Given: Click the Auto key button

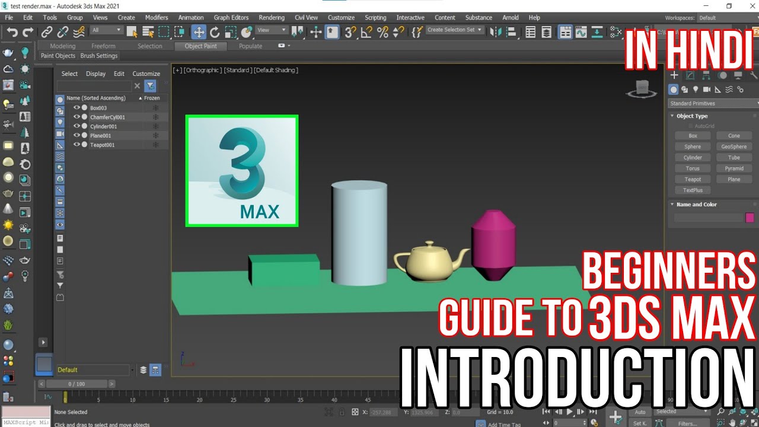Looking at the screenshot, I should point(640,412).
